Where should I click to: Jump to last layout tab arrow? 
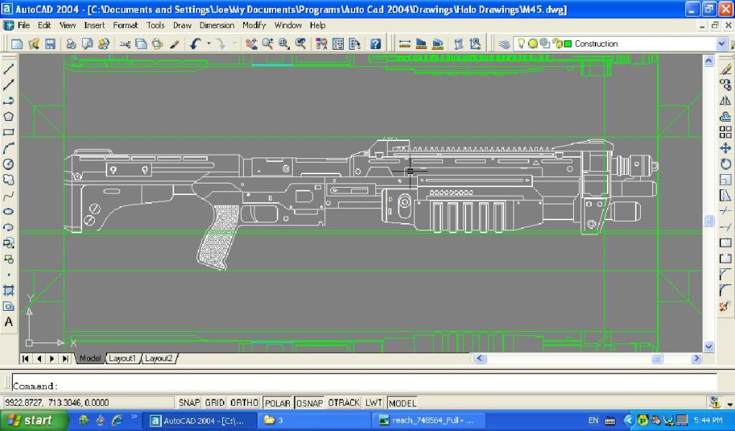coord(65,359)
